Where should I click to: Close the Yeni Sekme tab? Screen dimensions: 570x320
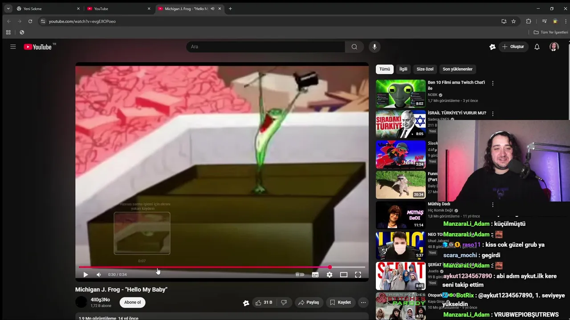[78, 8]
